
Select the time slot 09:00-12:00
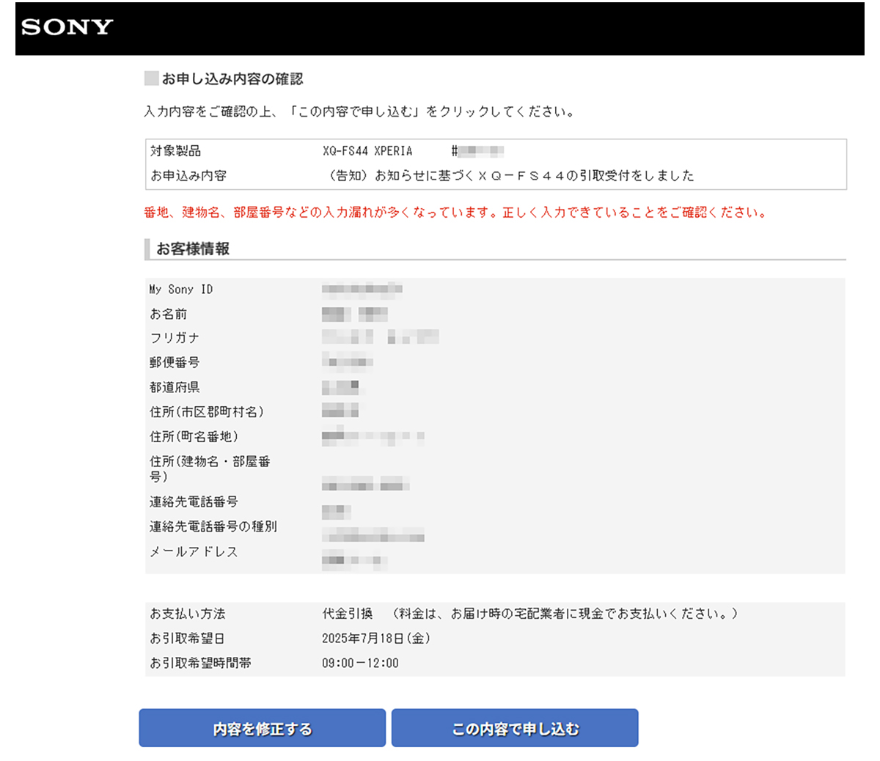(x=360, y=663)
